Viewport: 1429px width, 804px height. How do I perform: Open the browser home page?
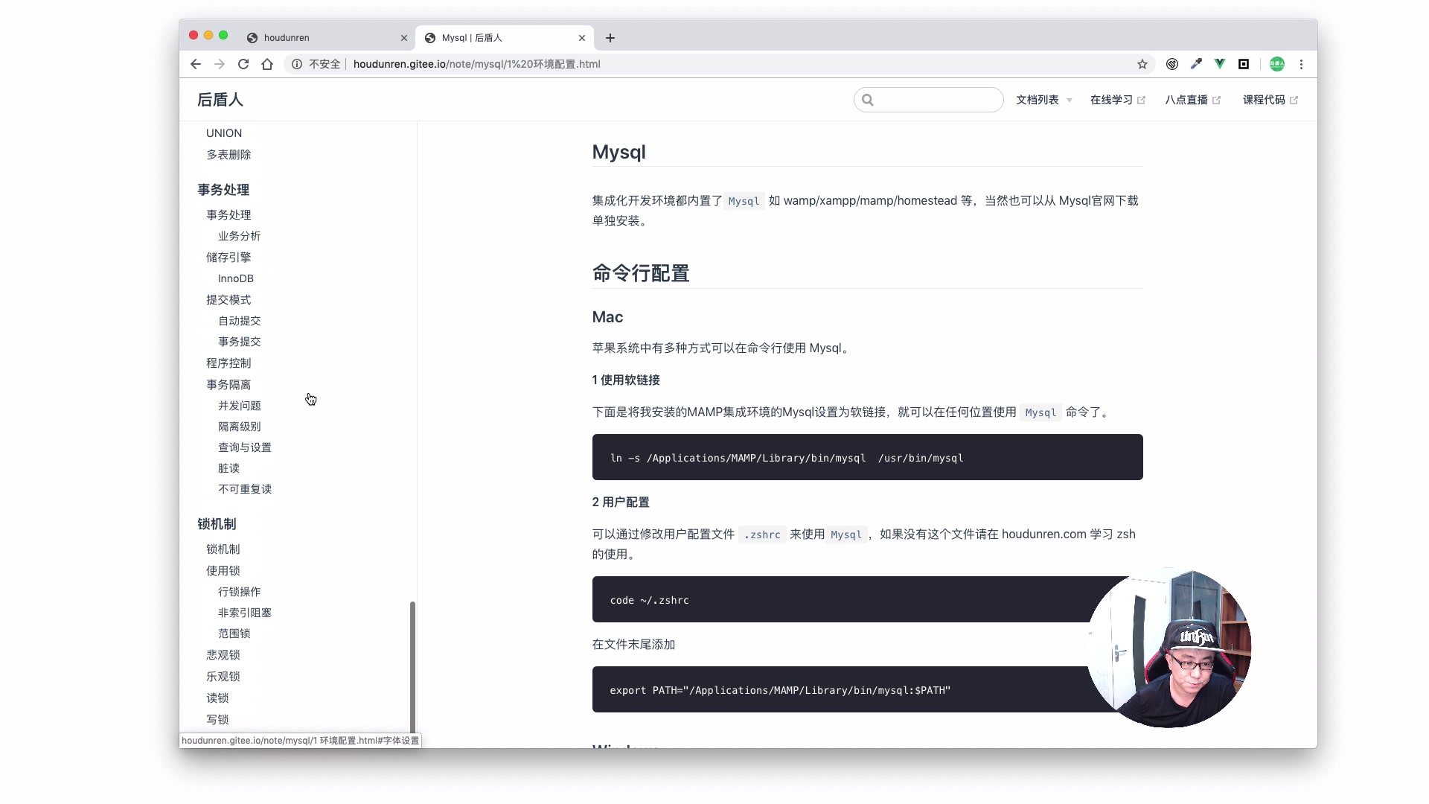[267, 64]
